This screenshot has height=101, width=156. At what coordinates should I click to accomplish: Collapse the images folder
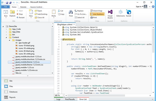pos(9,40)
